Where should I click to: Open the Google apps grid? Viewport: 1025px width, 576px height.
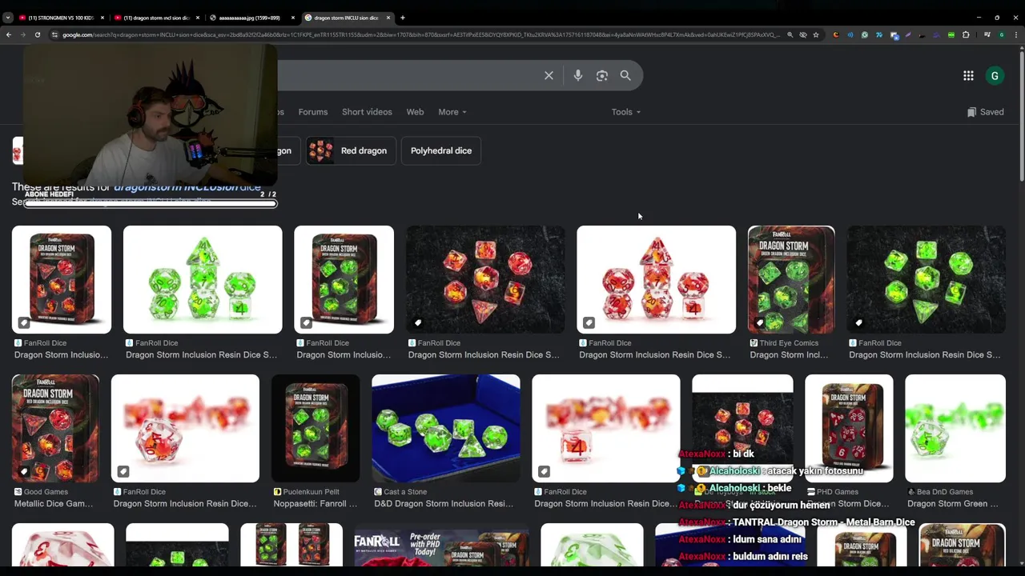tap(968, 75)
